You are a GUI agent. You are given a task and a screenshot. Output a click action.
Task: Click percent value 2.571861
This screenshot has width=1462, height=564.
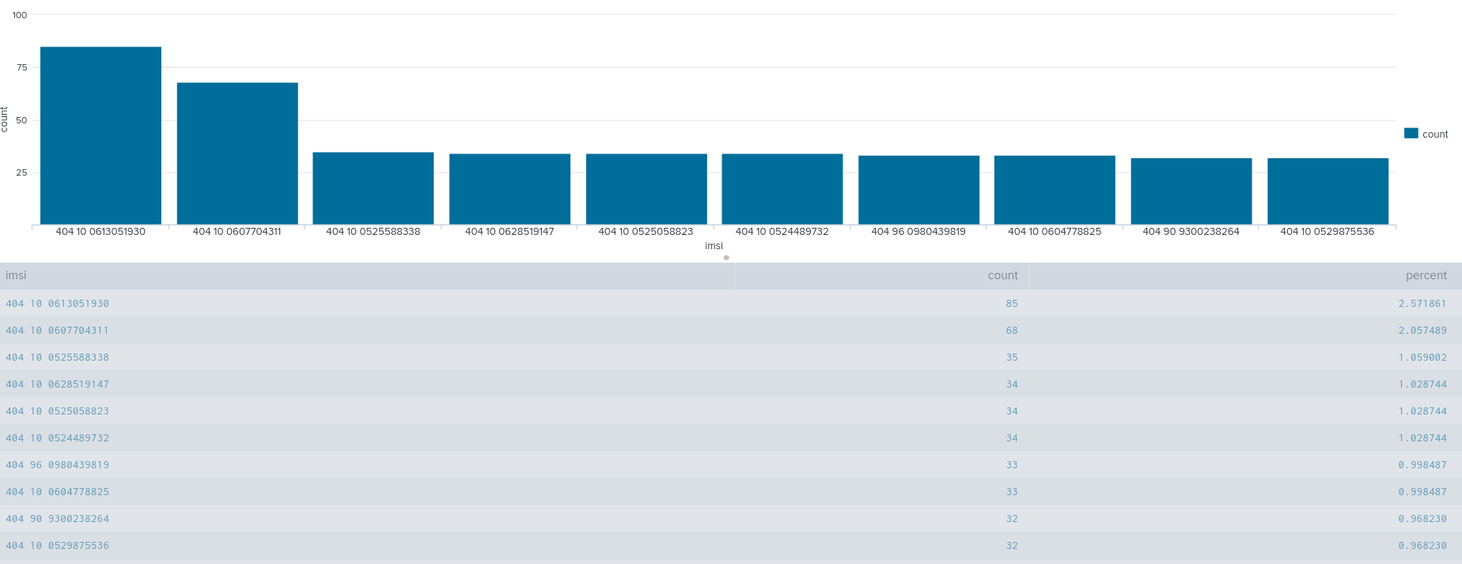click(x=1422, y=304)
